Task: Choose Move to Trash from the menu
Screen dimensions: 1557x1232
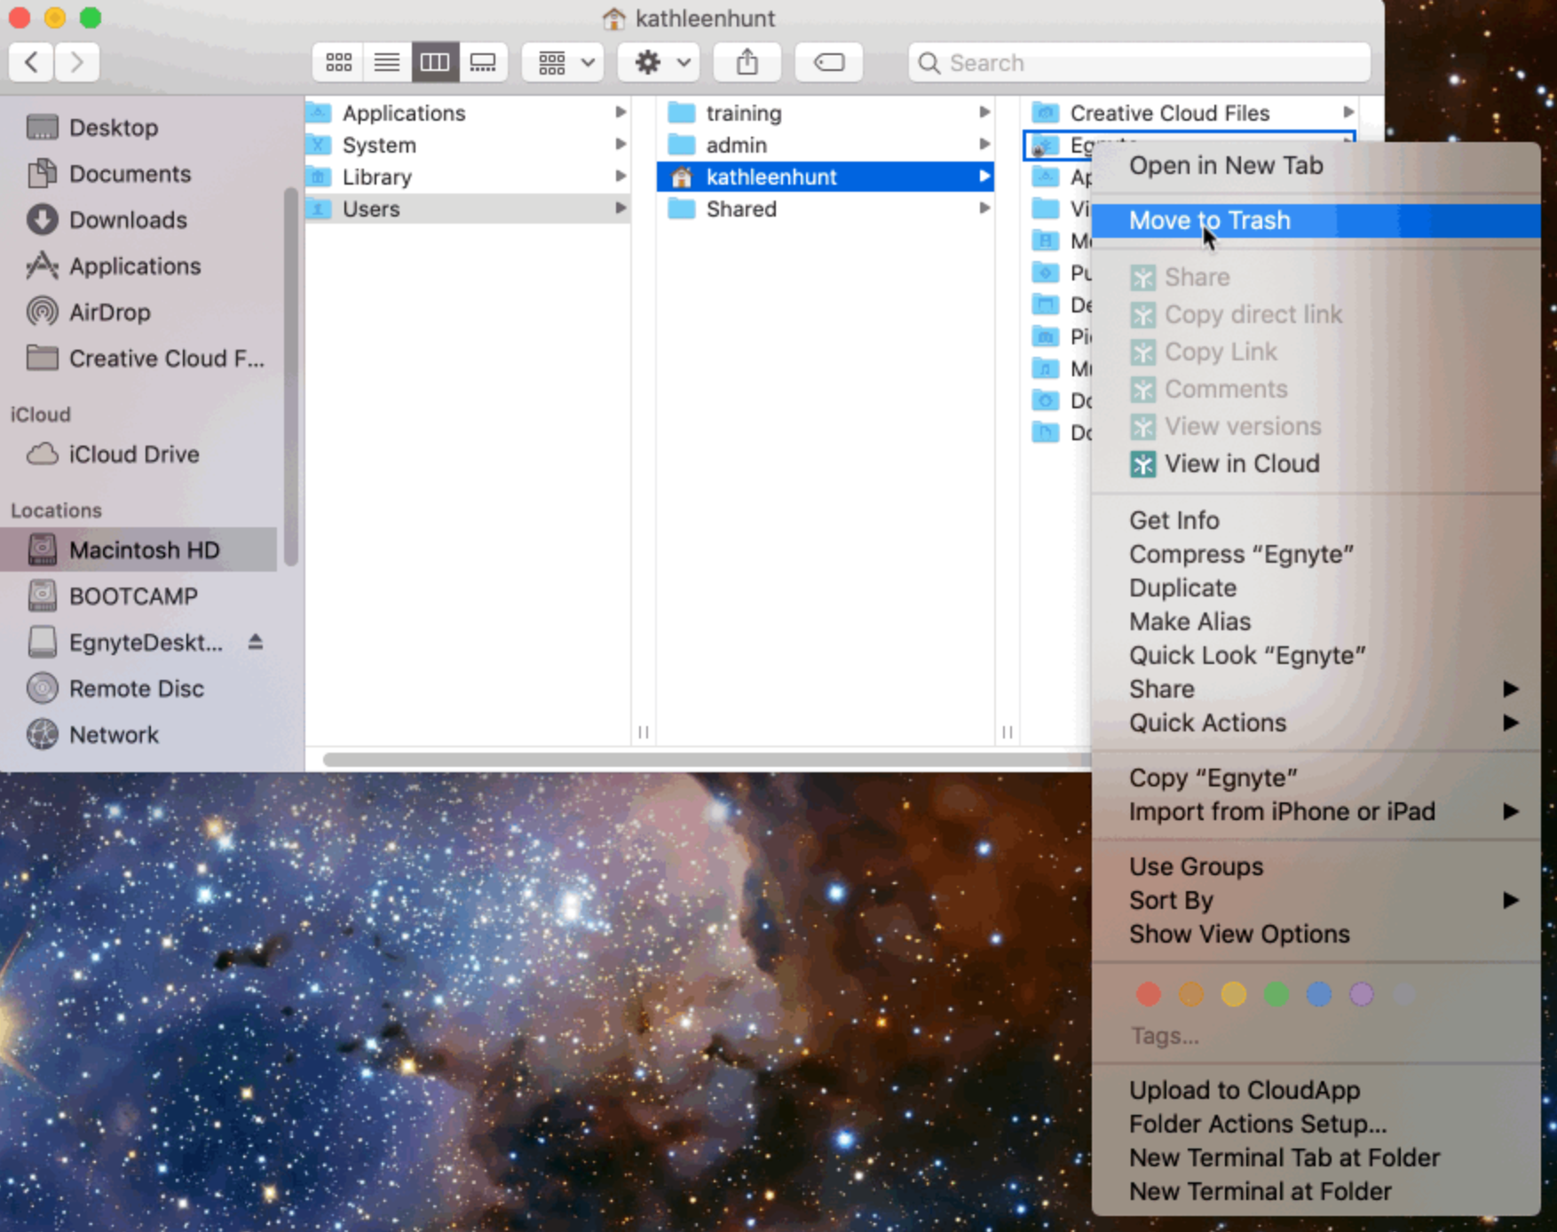Action: pos(1209,220)
